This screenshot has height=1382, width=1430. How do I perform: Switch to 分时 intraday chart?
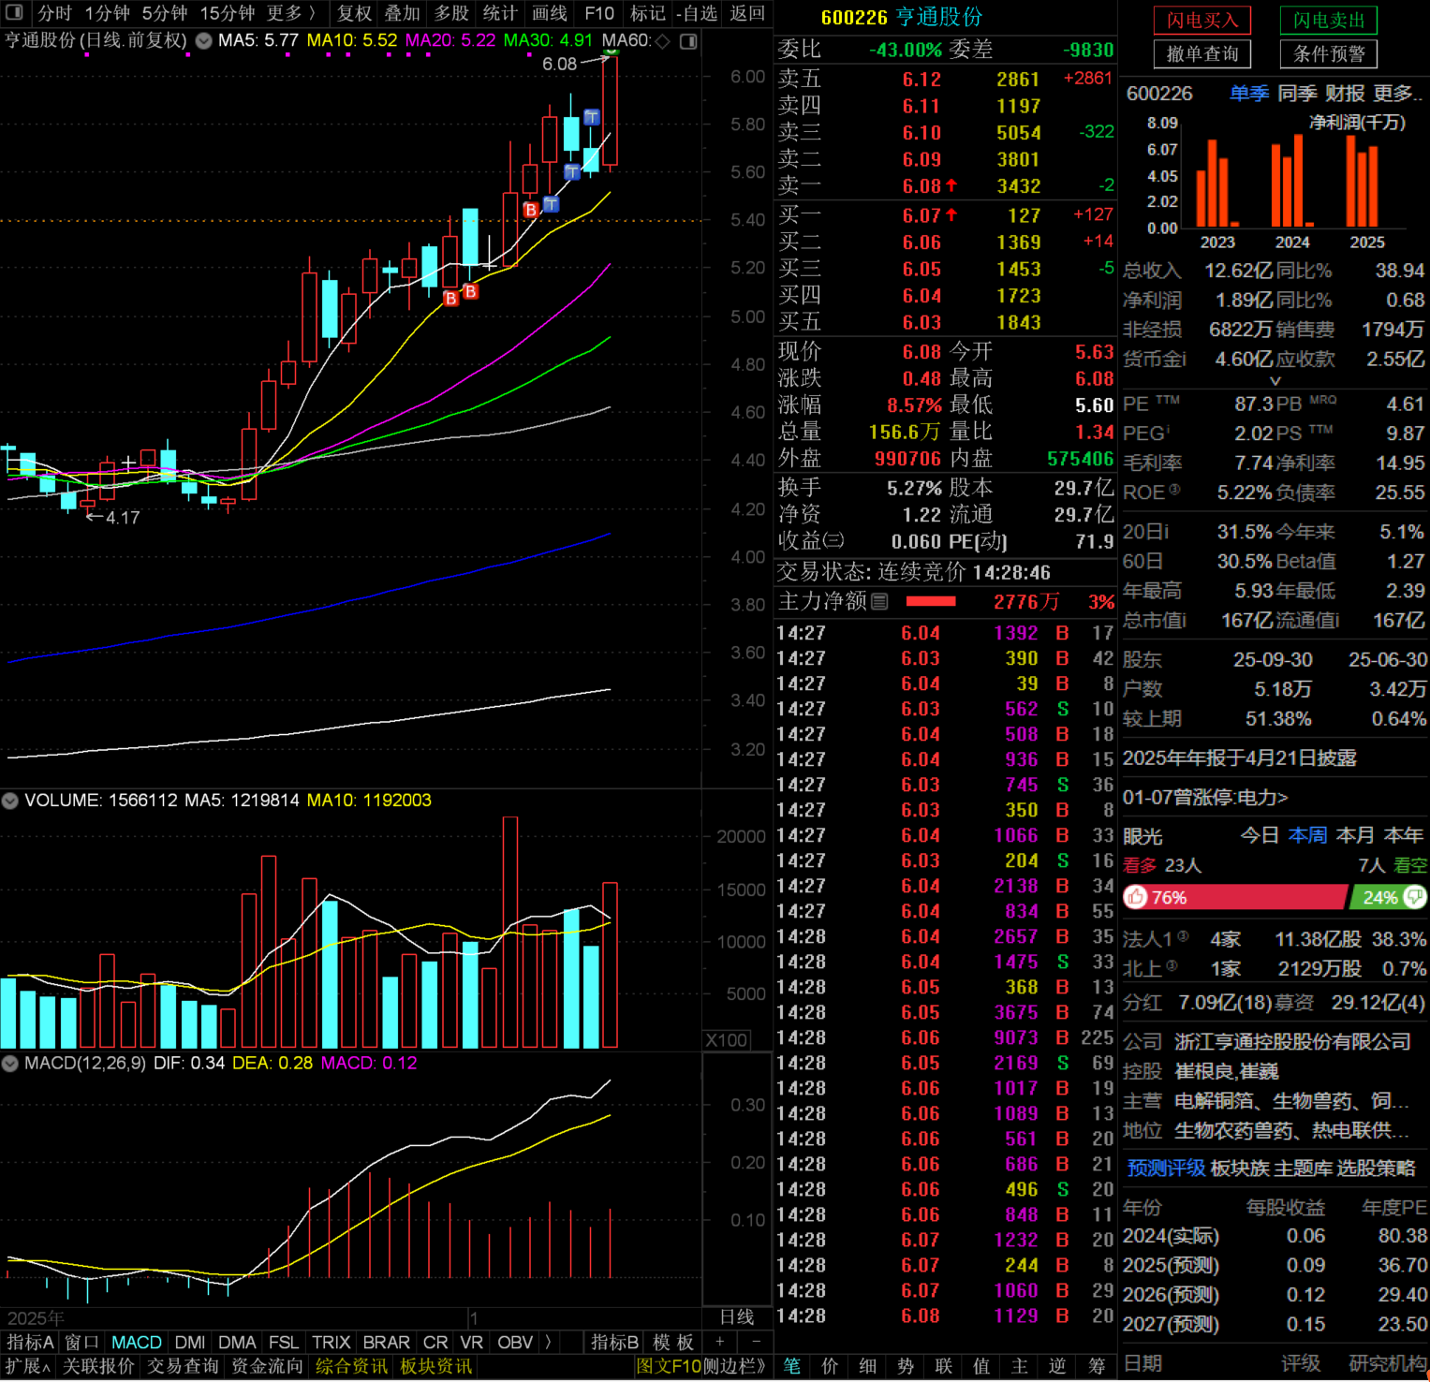(54, 13)
